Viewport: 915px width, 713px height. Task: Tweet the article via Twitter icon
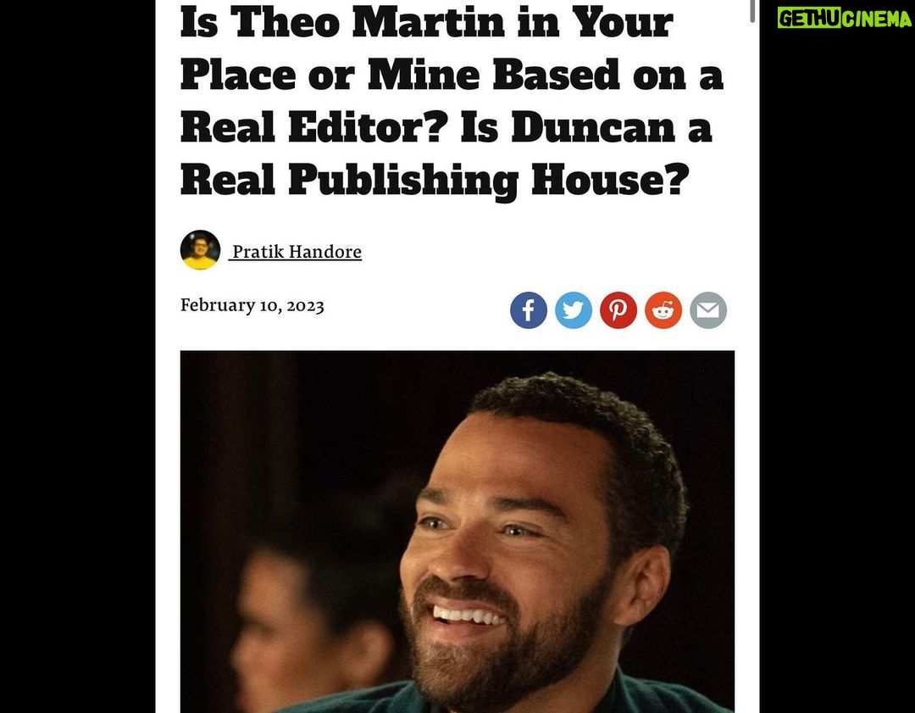pyautogui.click(x=573, y=310)
